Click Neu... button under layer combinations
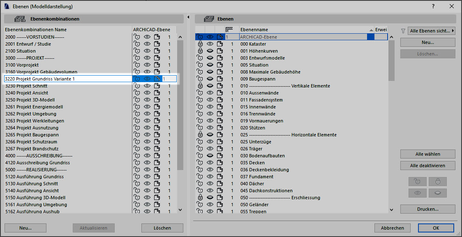 (25, 228)
